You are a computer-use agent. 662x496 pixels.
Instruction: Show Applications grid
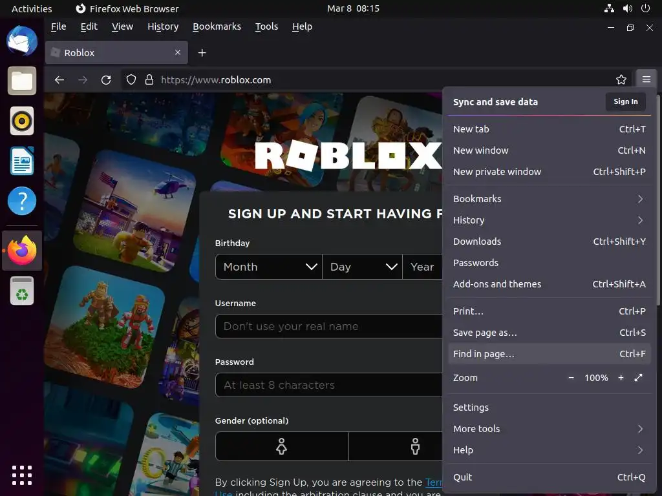[x=22, y=475]
